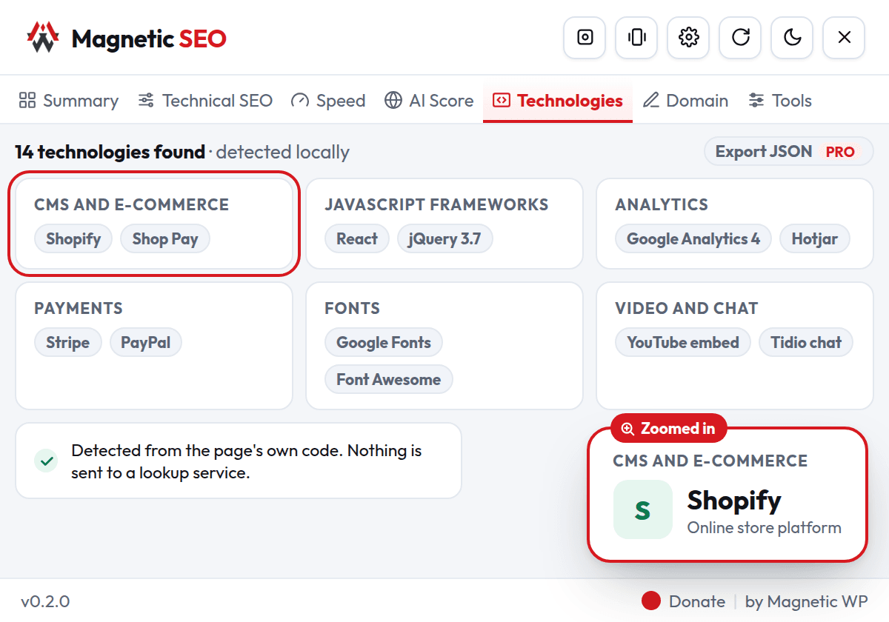This screenshot has width=889, height=622.
Task: Toggle dark mode with the moon icon
Action: click(793, 37)
